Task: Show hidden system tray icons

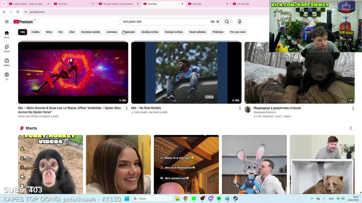Action: click(312, 198)
